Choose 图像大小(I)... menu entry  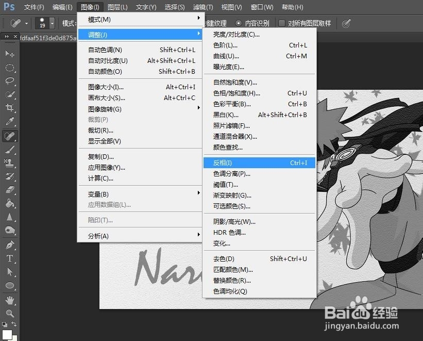(140, 87)
